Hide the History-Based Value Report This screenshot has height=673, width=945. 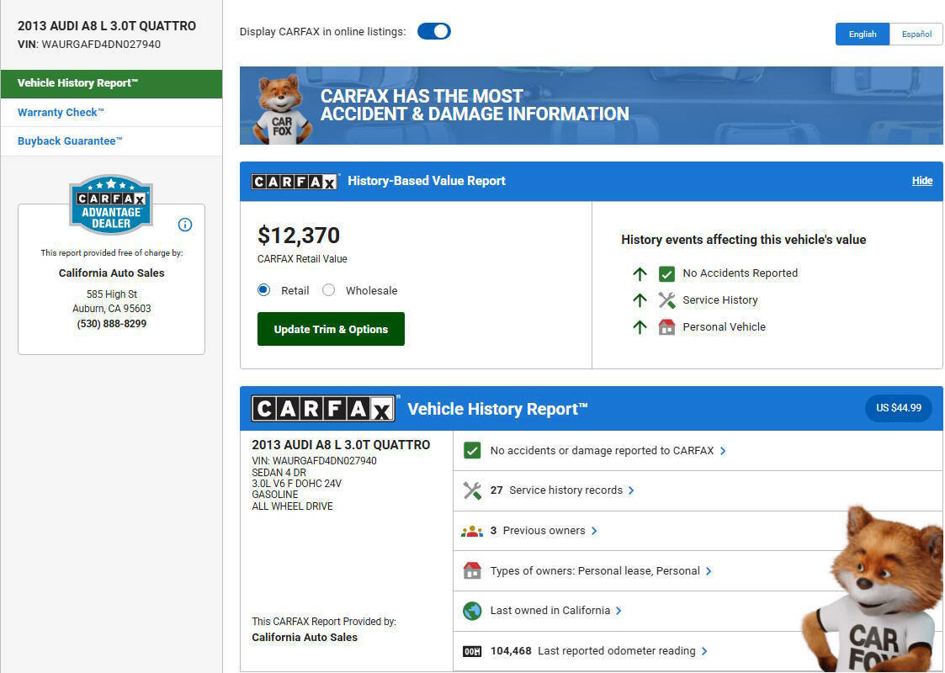click(x=922, y=181)
